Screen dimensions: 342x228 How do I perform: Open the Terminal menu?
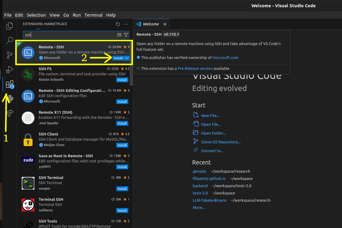click(x=93, y=15)
